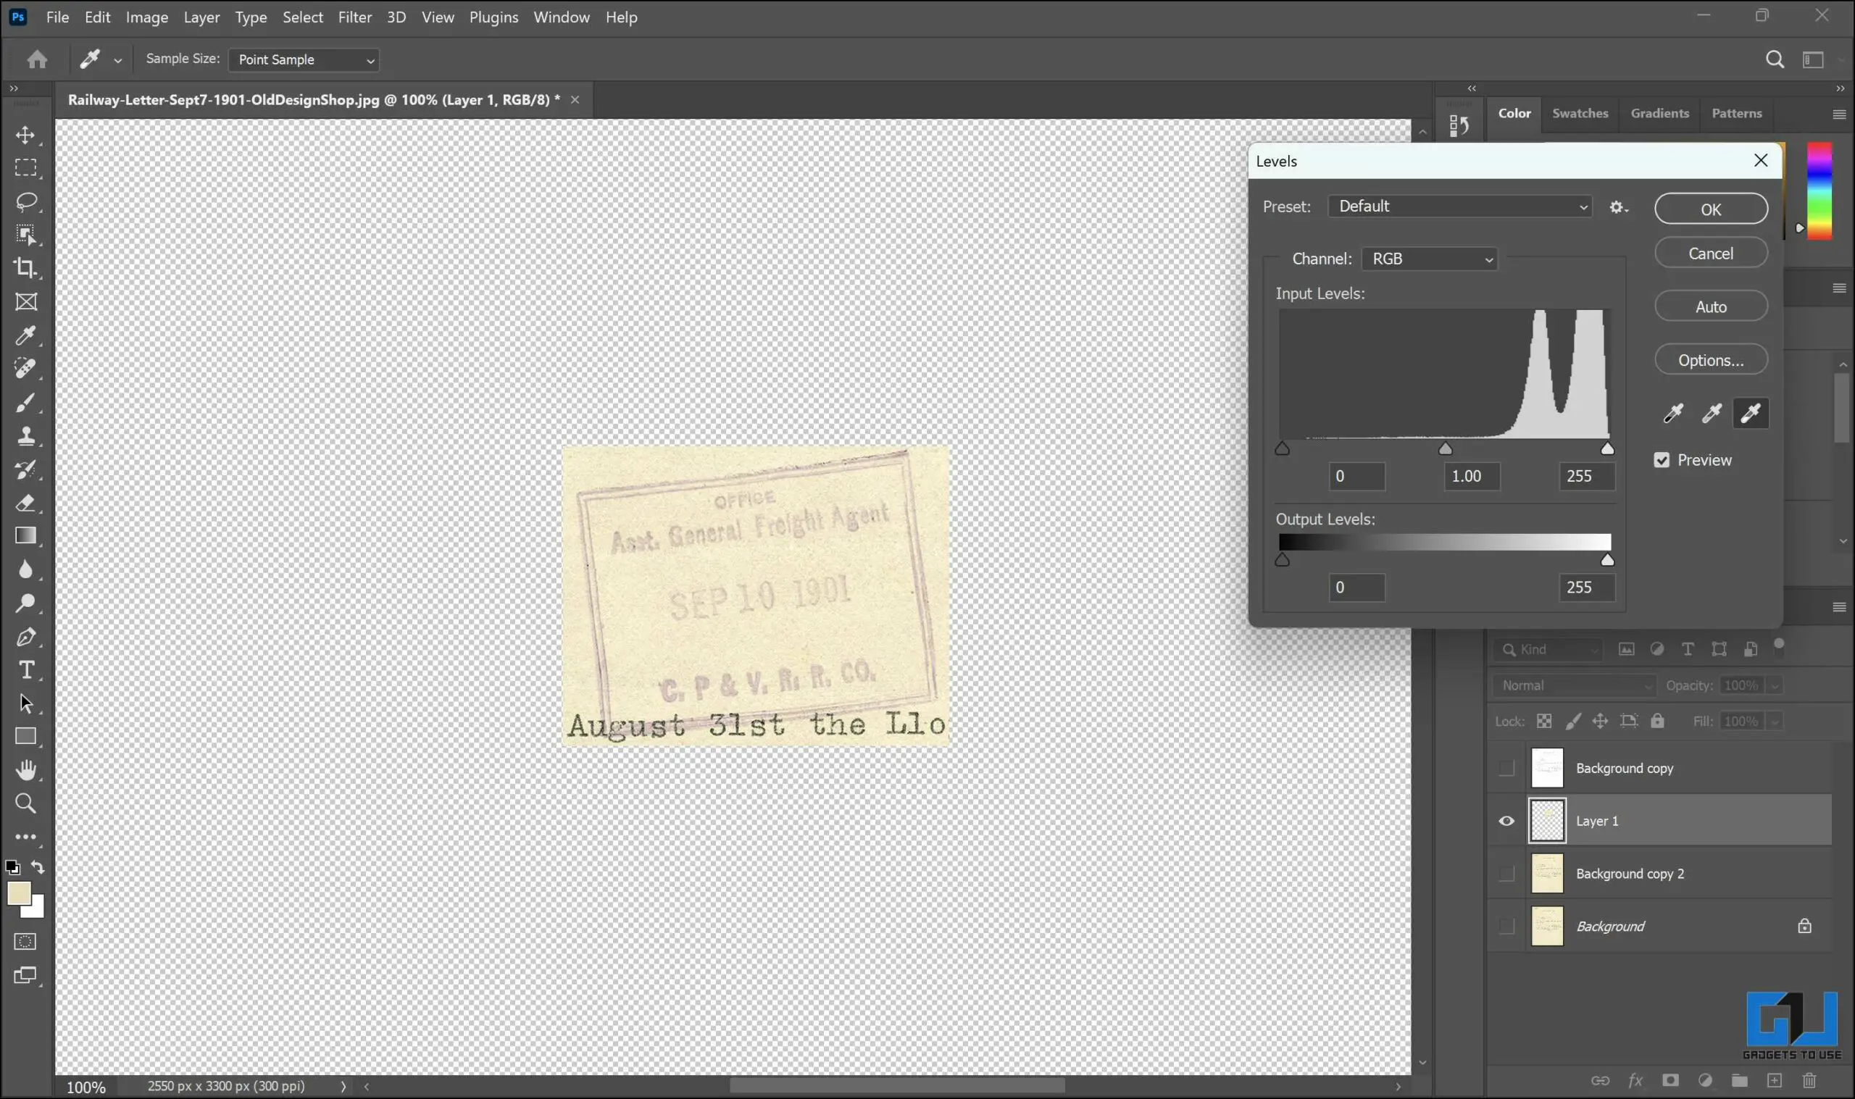Open the layer Opacity dropdown arrow
1855x1099 pixels.
click(1775, 686)
